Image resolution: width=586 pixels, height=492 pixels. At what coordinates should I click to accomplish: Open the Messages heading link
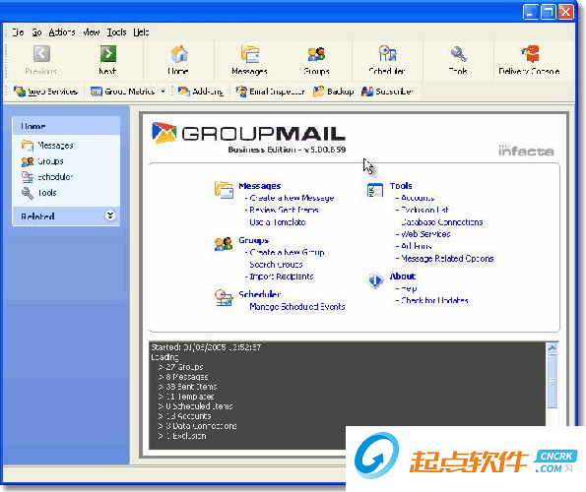(x=260, y=186)
